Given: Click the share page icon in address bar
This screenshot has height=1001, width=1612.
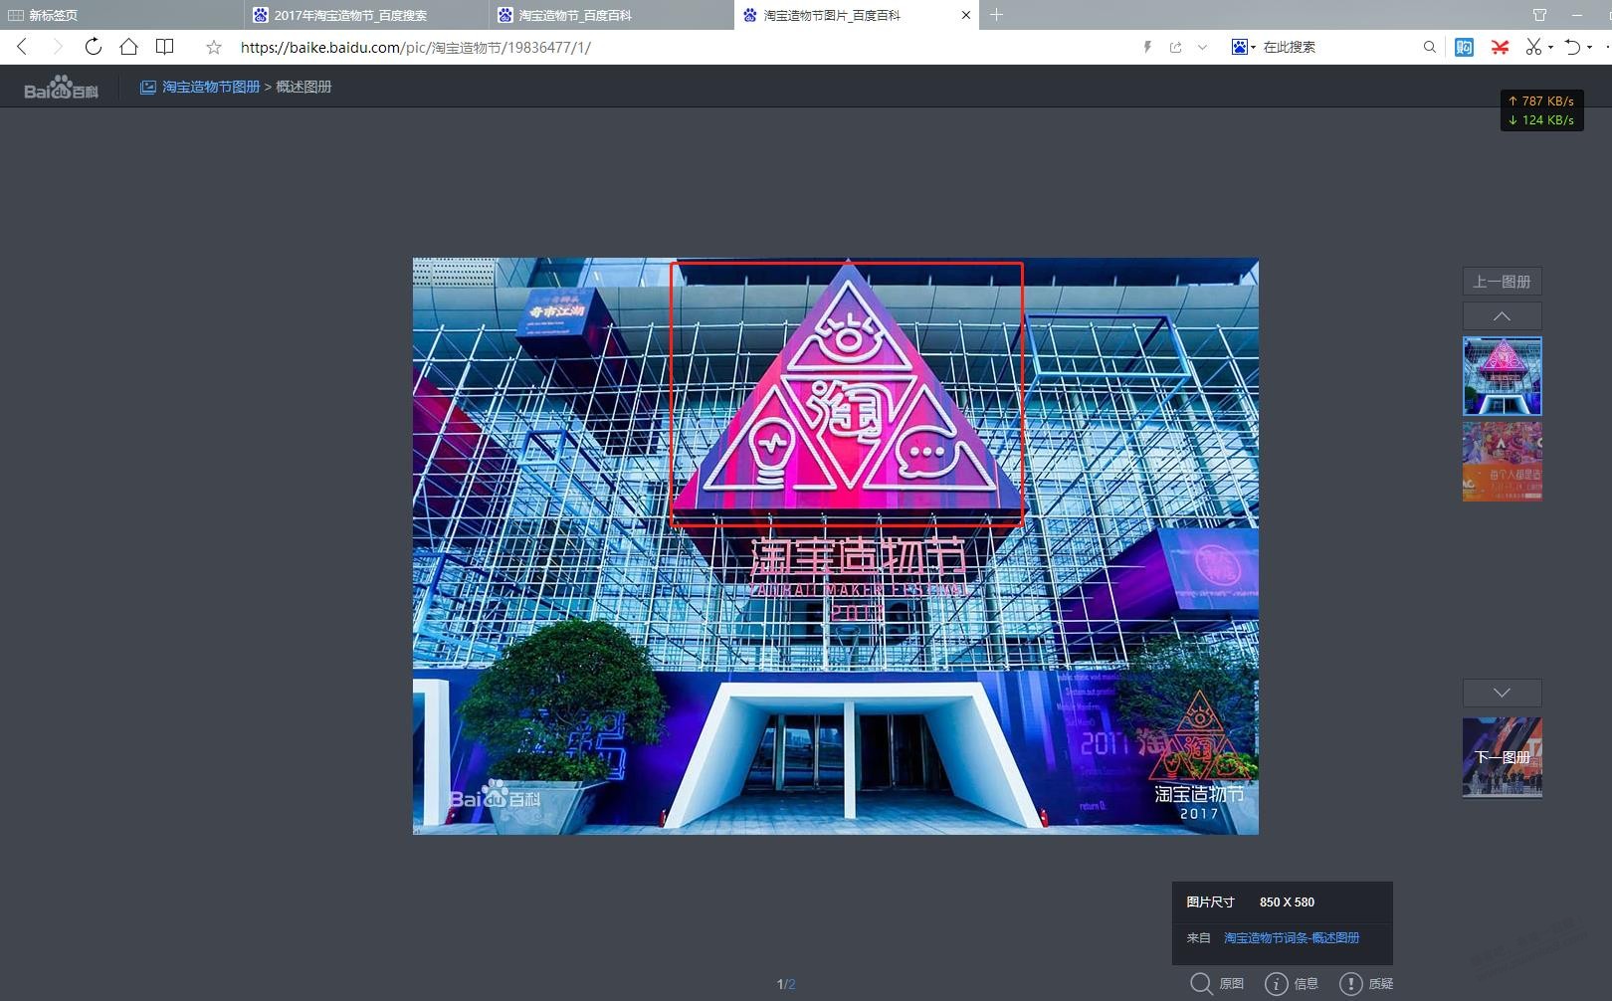Looking at the screenshot, I should point(1175,47).
